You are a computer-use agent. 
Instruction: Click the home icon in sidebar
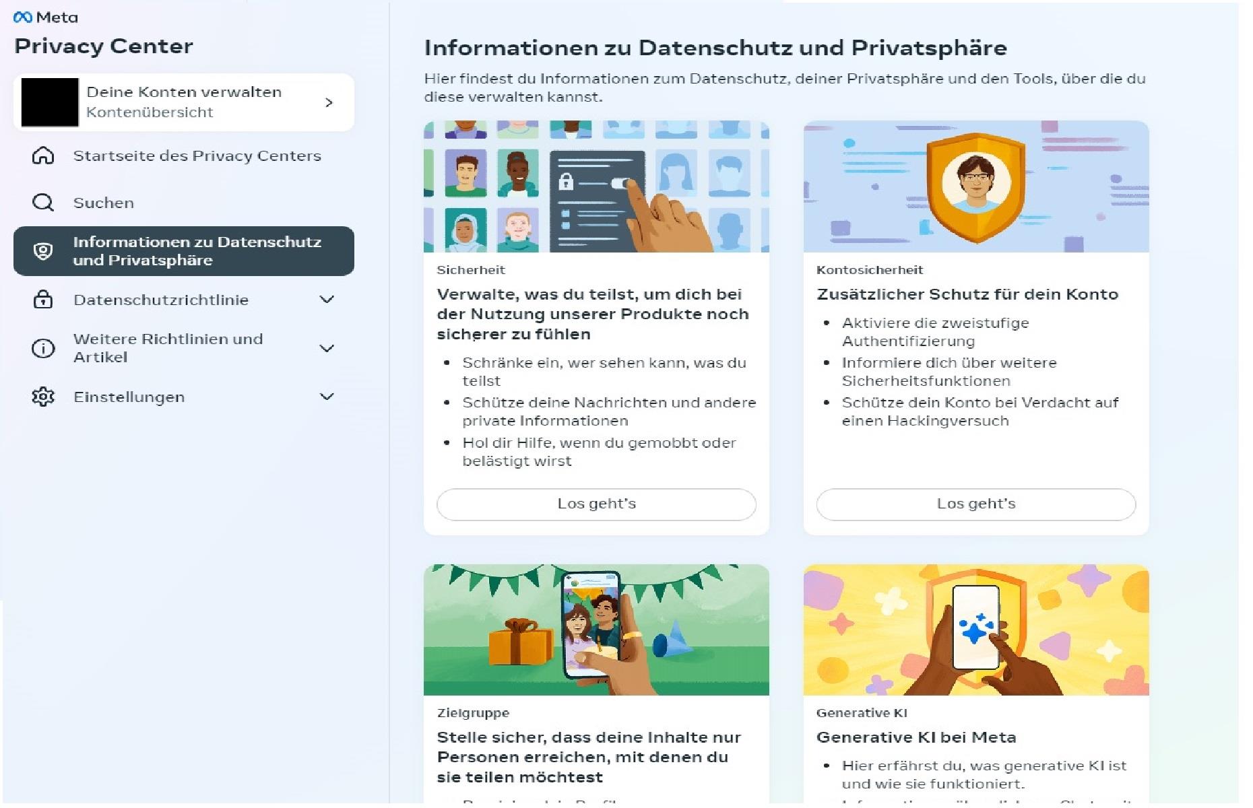pyautogui.click(x=43, y=156)
